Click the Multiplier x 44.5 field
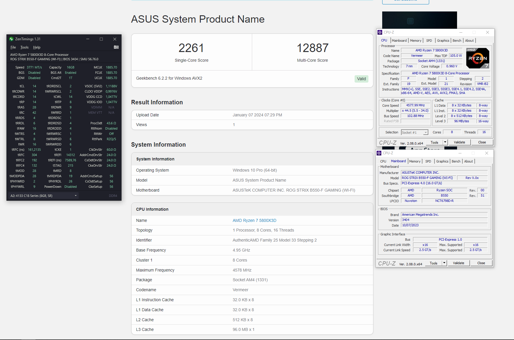Screen dimensions: 514x340 [415, 110]
